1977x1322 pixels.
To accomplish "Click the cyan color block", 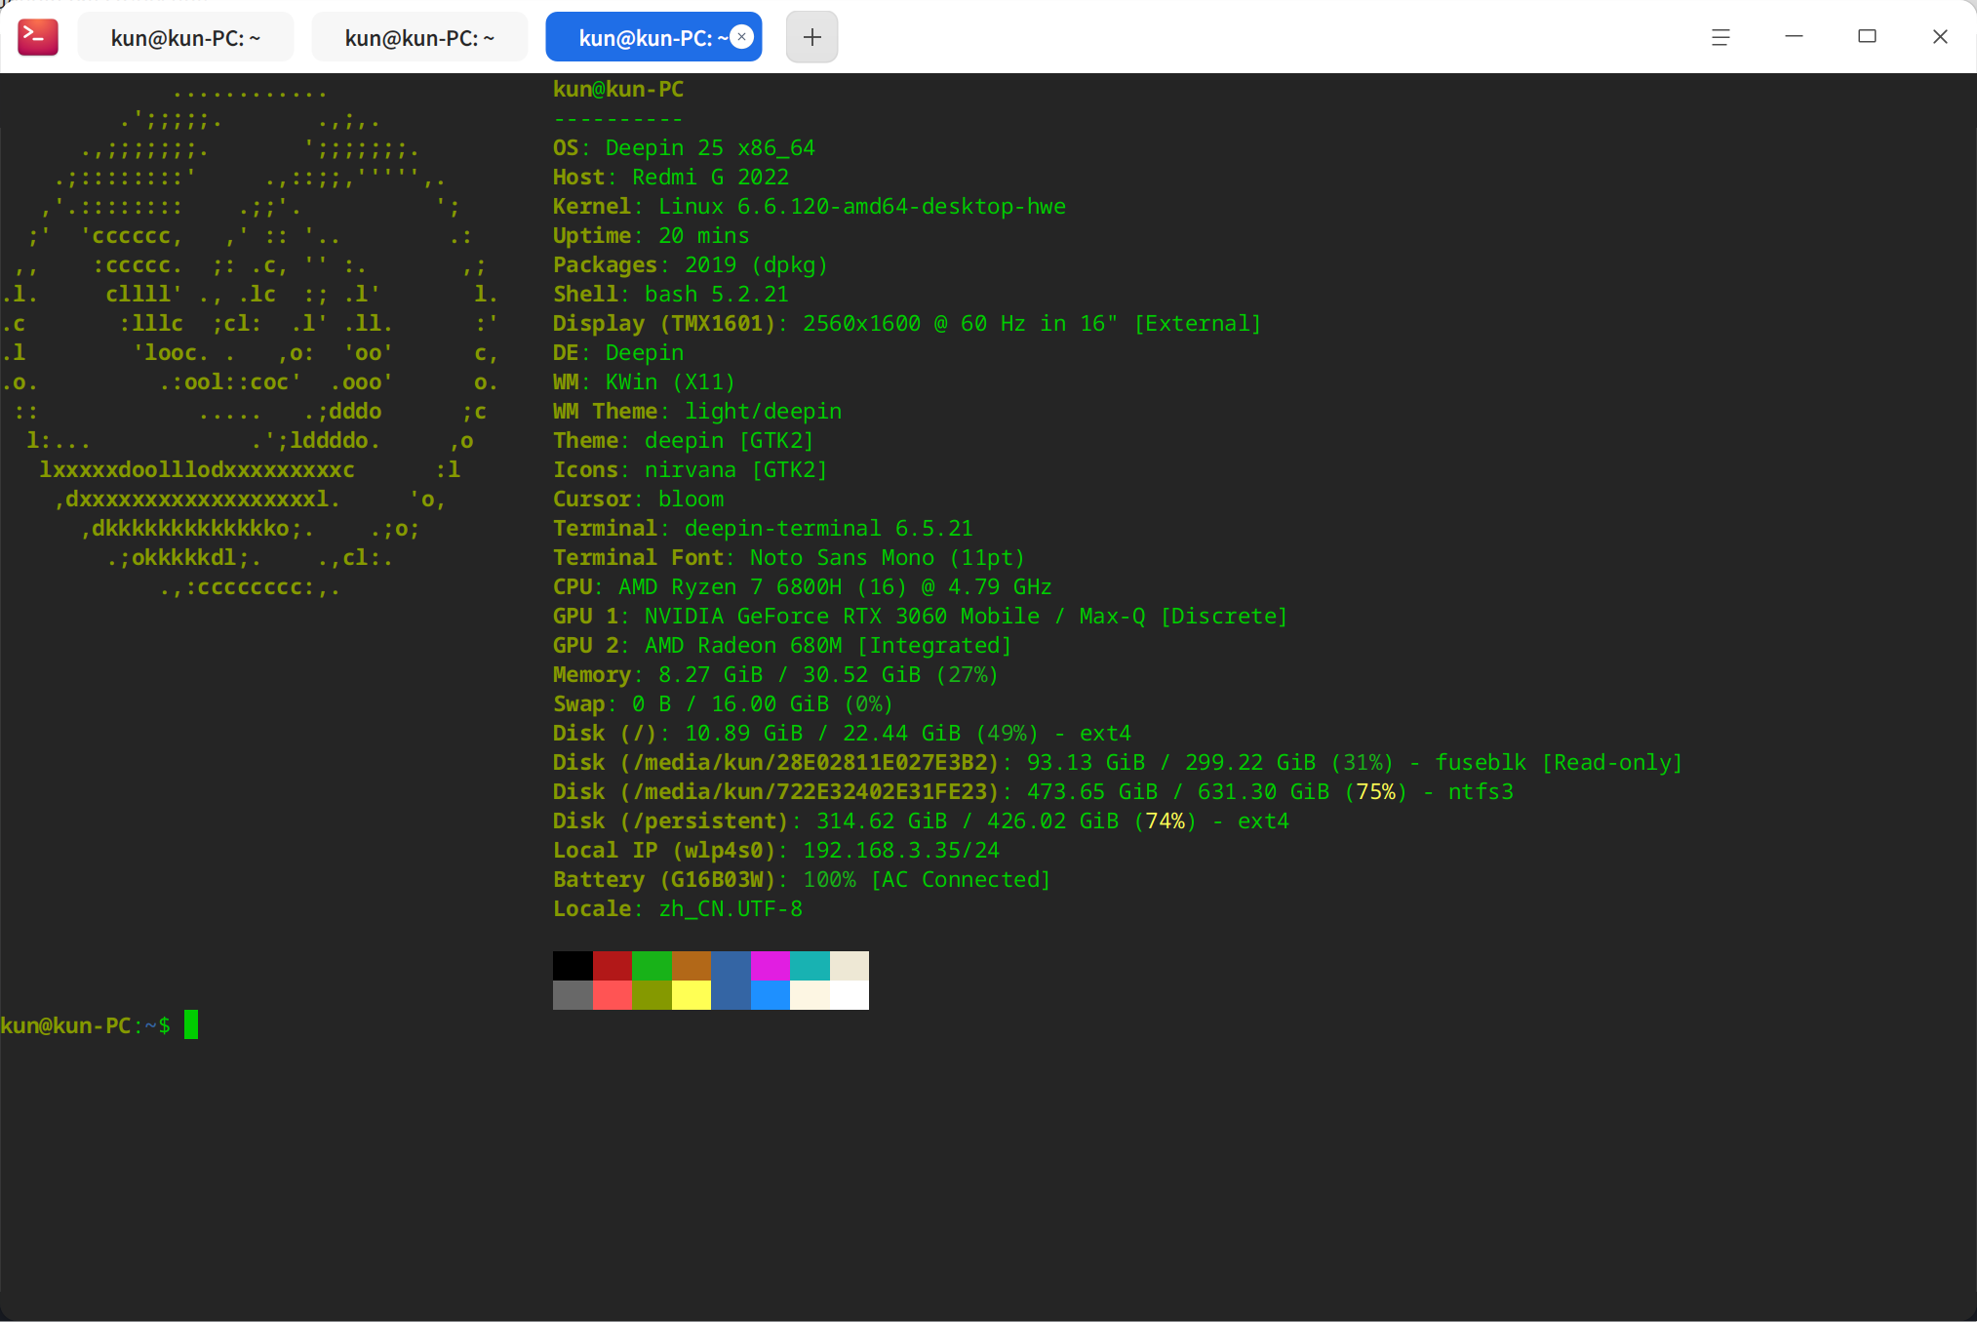I will click(x=810, y=966).
